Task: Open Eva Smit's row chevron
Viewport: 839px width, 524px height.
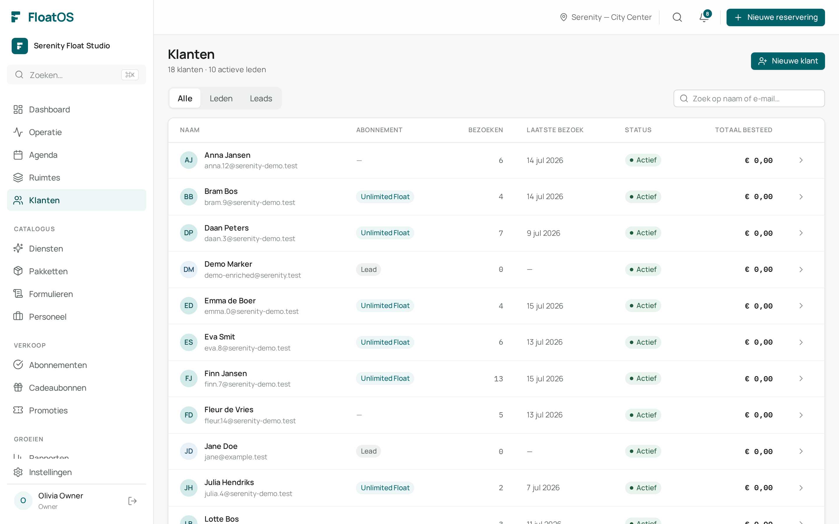Action: click(x=801, y=342)
